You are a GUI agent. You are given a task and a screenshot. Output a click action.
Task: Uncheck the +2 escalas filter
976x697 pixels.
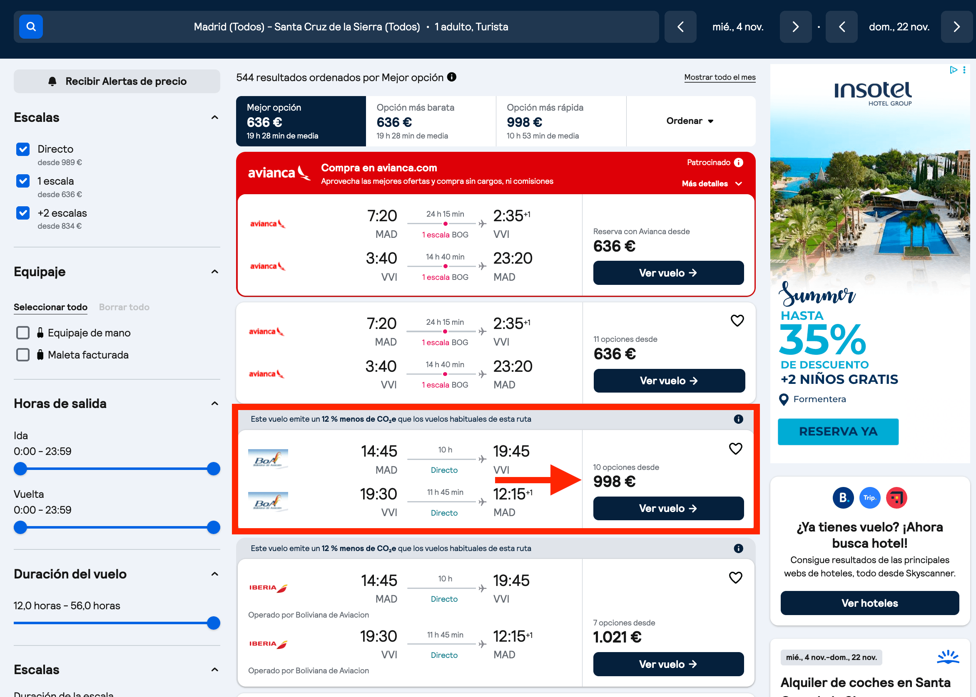click(23, 213)
